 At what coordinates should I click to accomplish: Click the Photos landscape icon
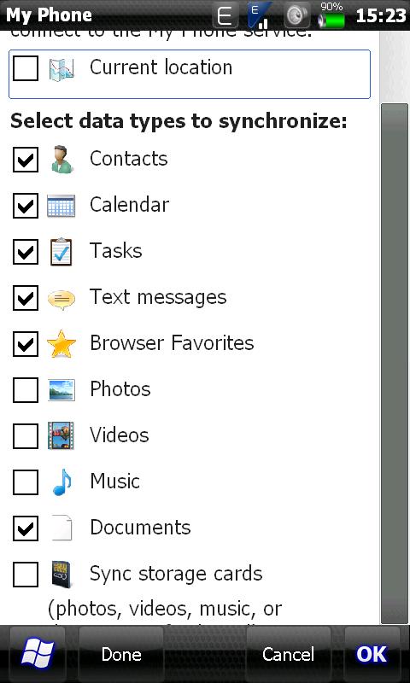tap(61, 390)
